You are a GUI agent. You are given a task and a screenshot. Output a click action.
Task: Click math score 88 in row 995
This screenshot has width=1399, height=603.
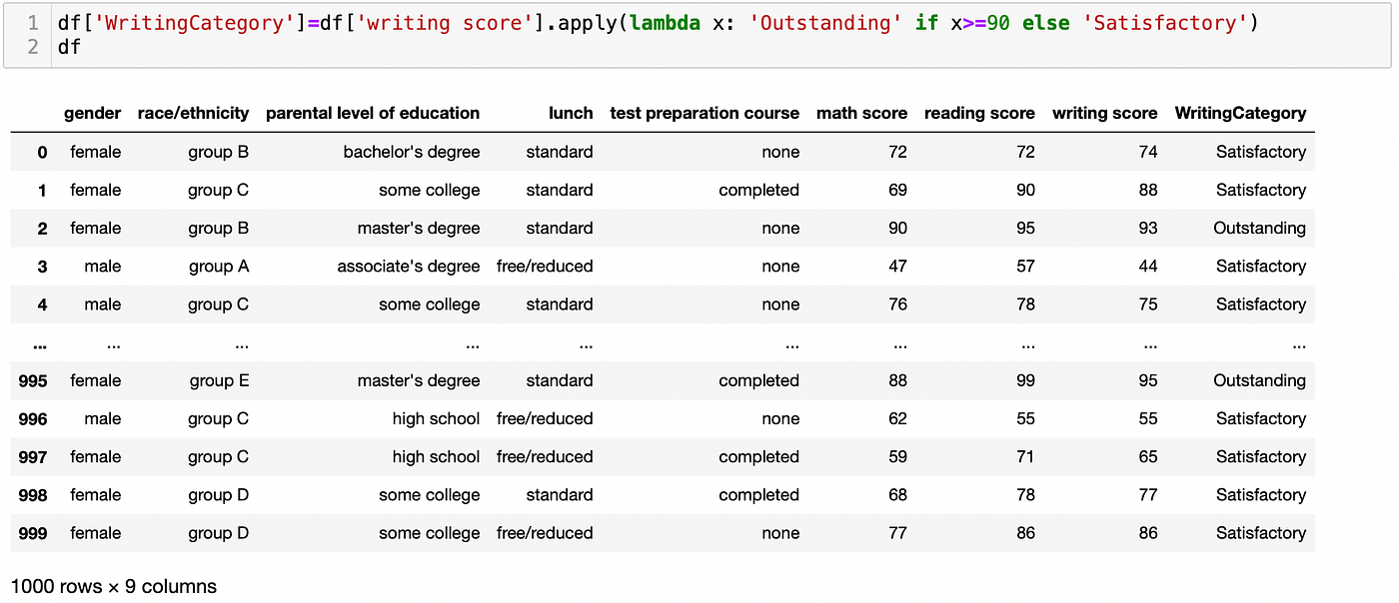click(897, 380)
